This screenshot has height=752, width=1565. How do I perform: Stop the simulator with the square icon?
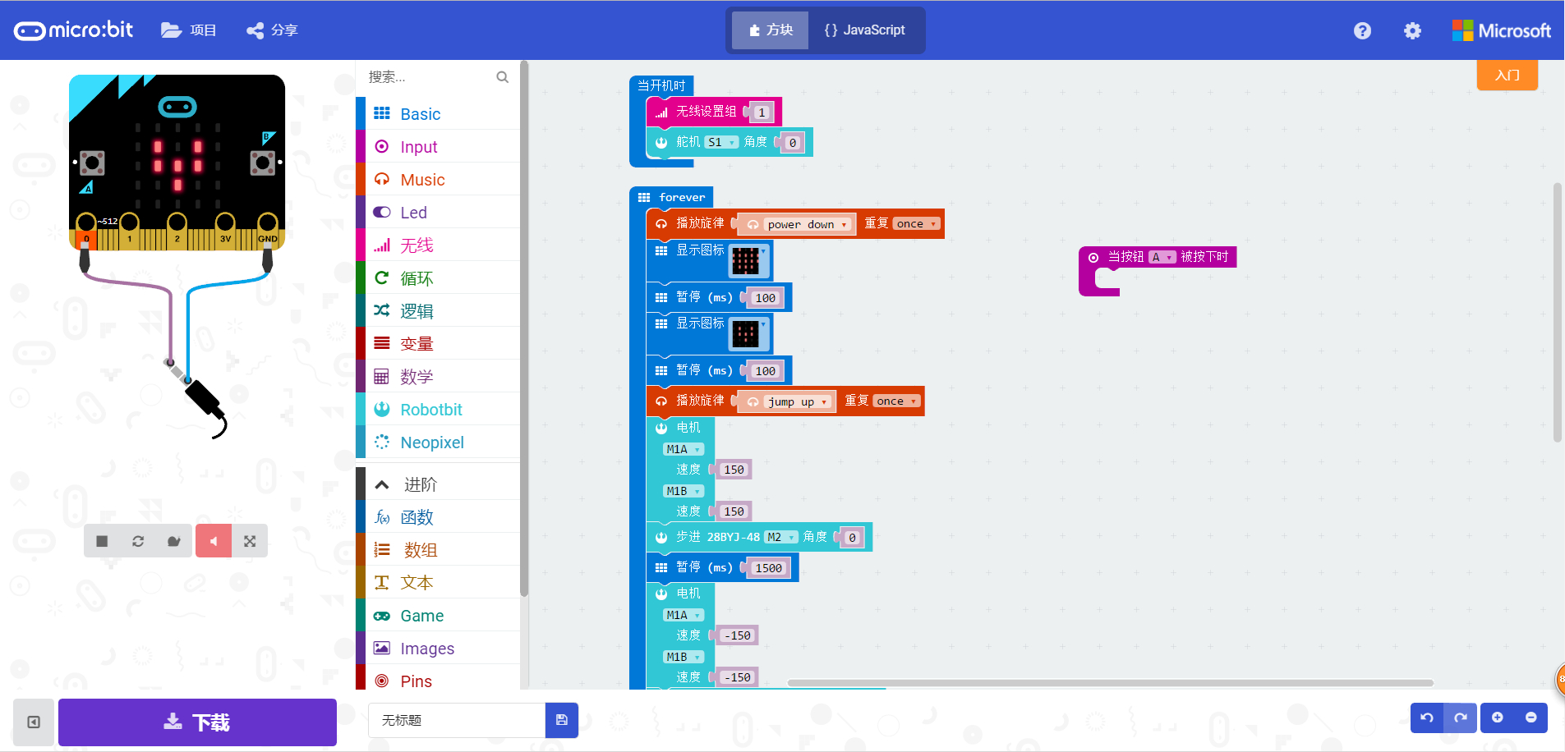(x=102, y=541)
